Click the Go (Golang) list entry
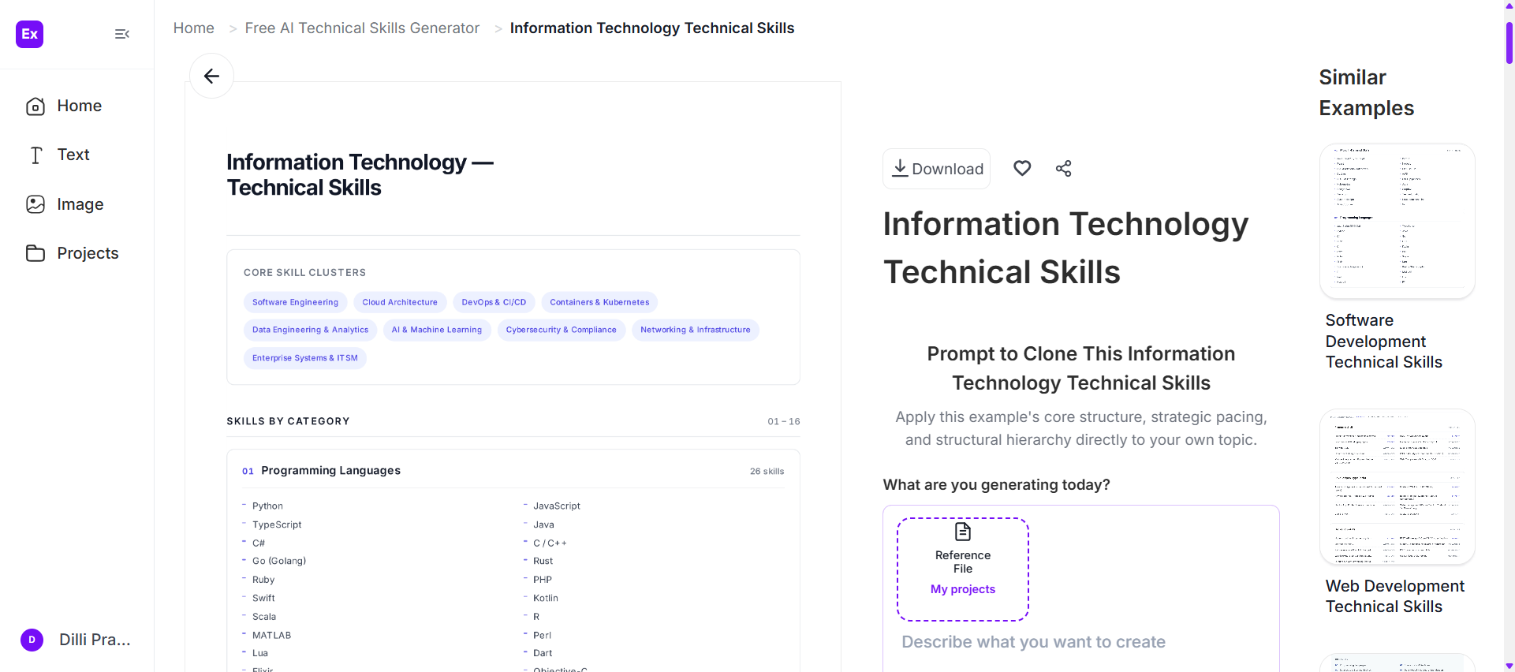The image size is (1515, 672). 279,562
